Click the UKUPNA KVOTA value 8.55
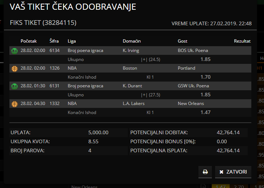Viewport: 264px width, 188px height. 93,141
